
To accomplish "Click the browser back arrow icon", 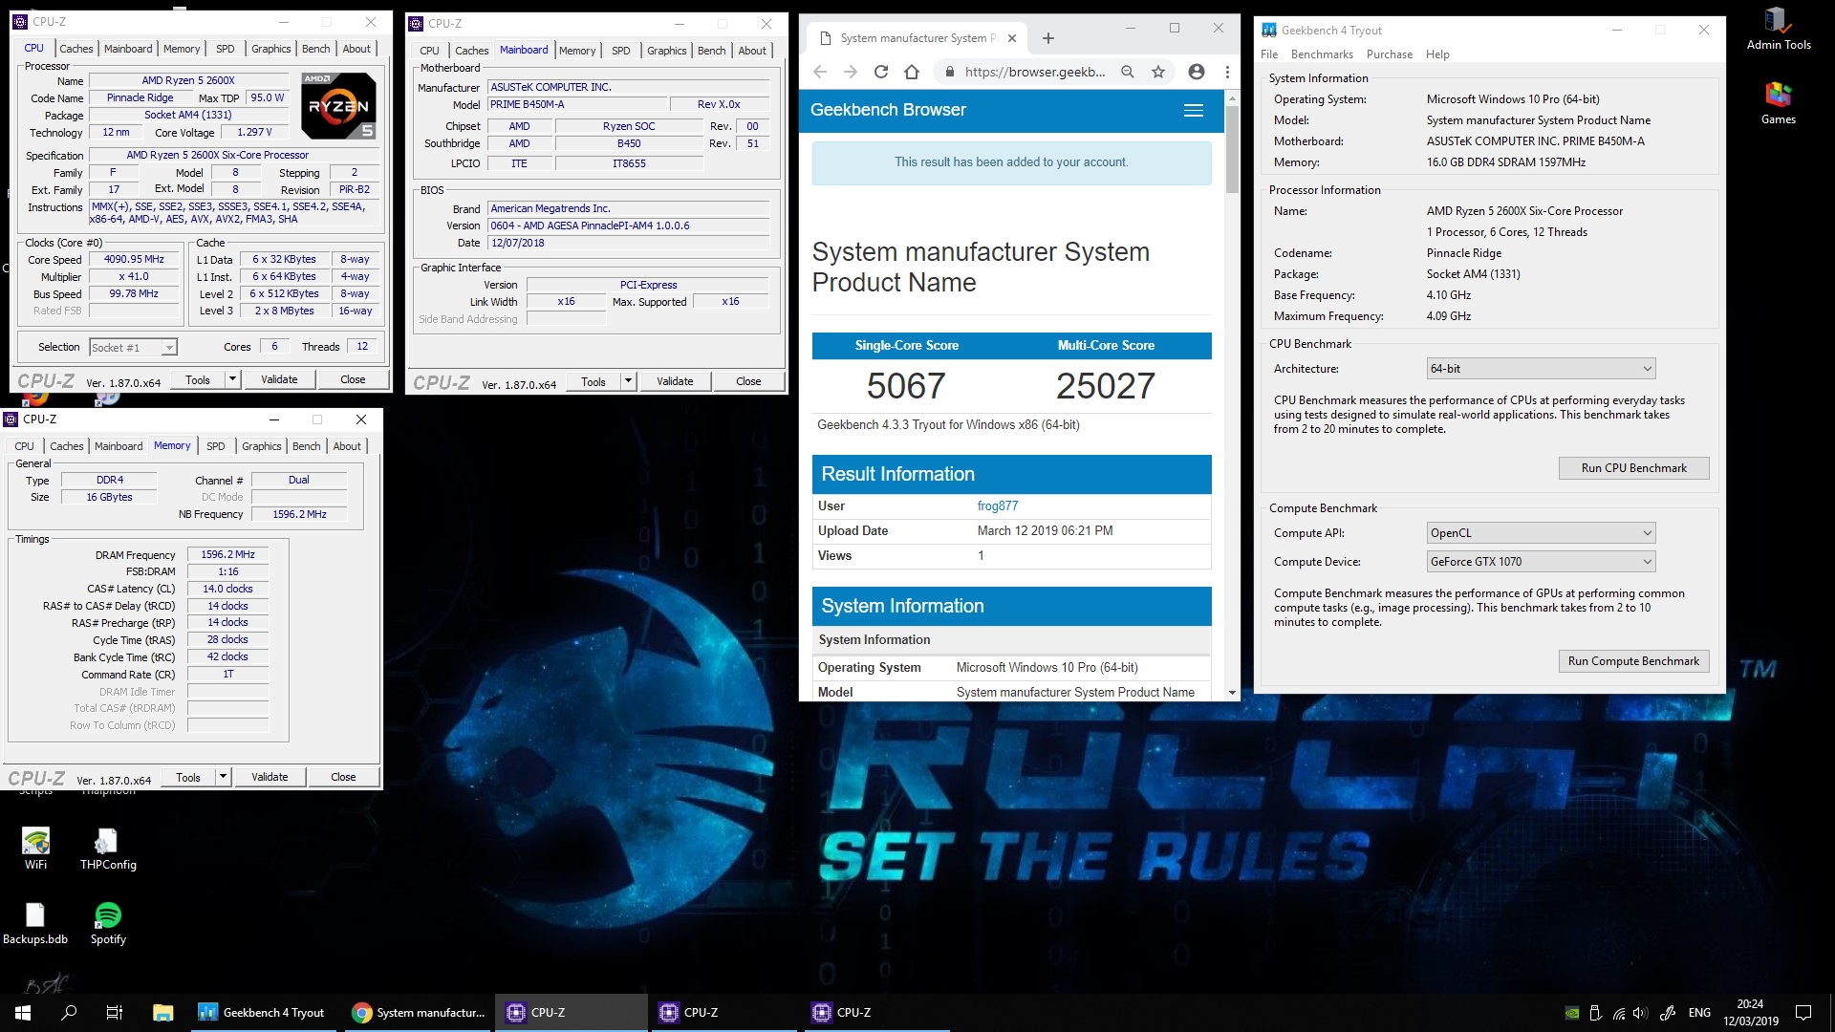I will (820, 72).
